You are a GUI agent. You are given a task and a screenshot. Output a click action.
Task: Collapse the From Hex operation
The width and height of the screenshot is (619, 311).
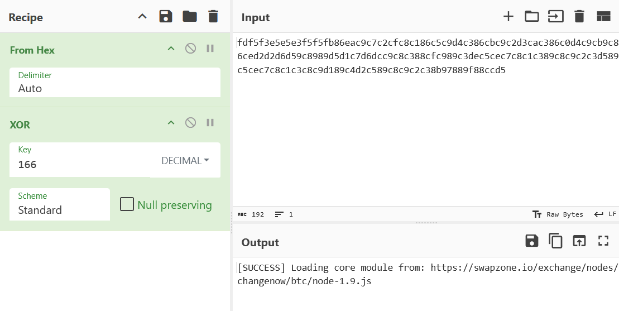coord(171,49)
